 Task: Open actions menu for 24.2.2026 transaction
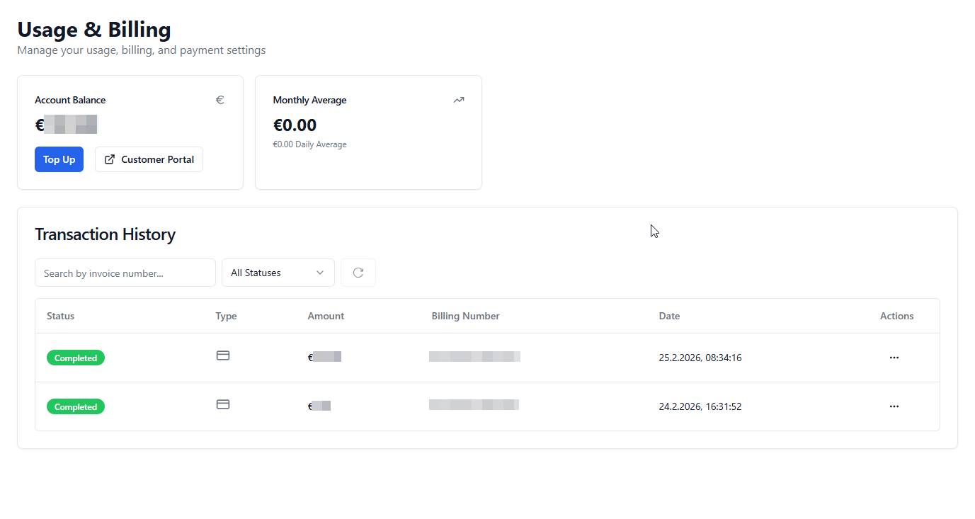coord(894,406)
